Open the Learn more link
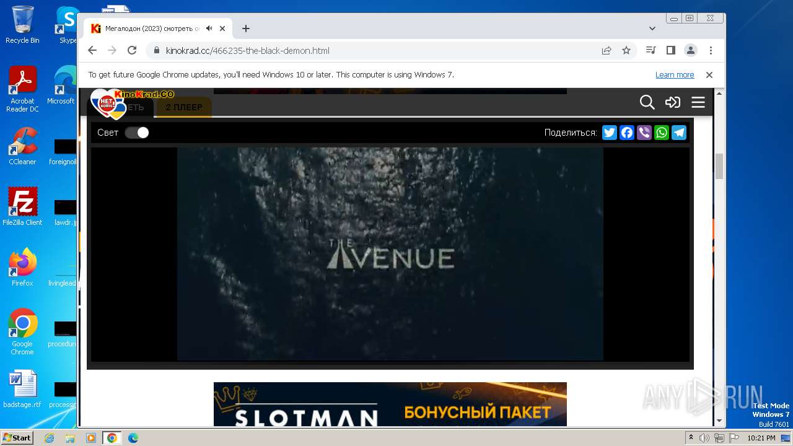This screenshot has width=793, height=446. pyautogui.click(x=675, y=75)
